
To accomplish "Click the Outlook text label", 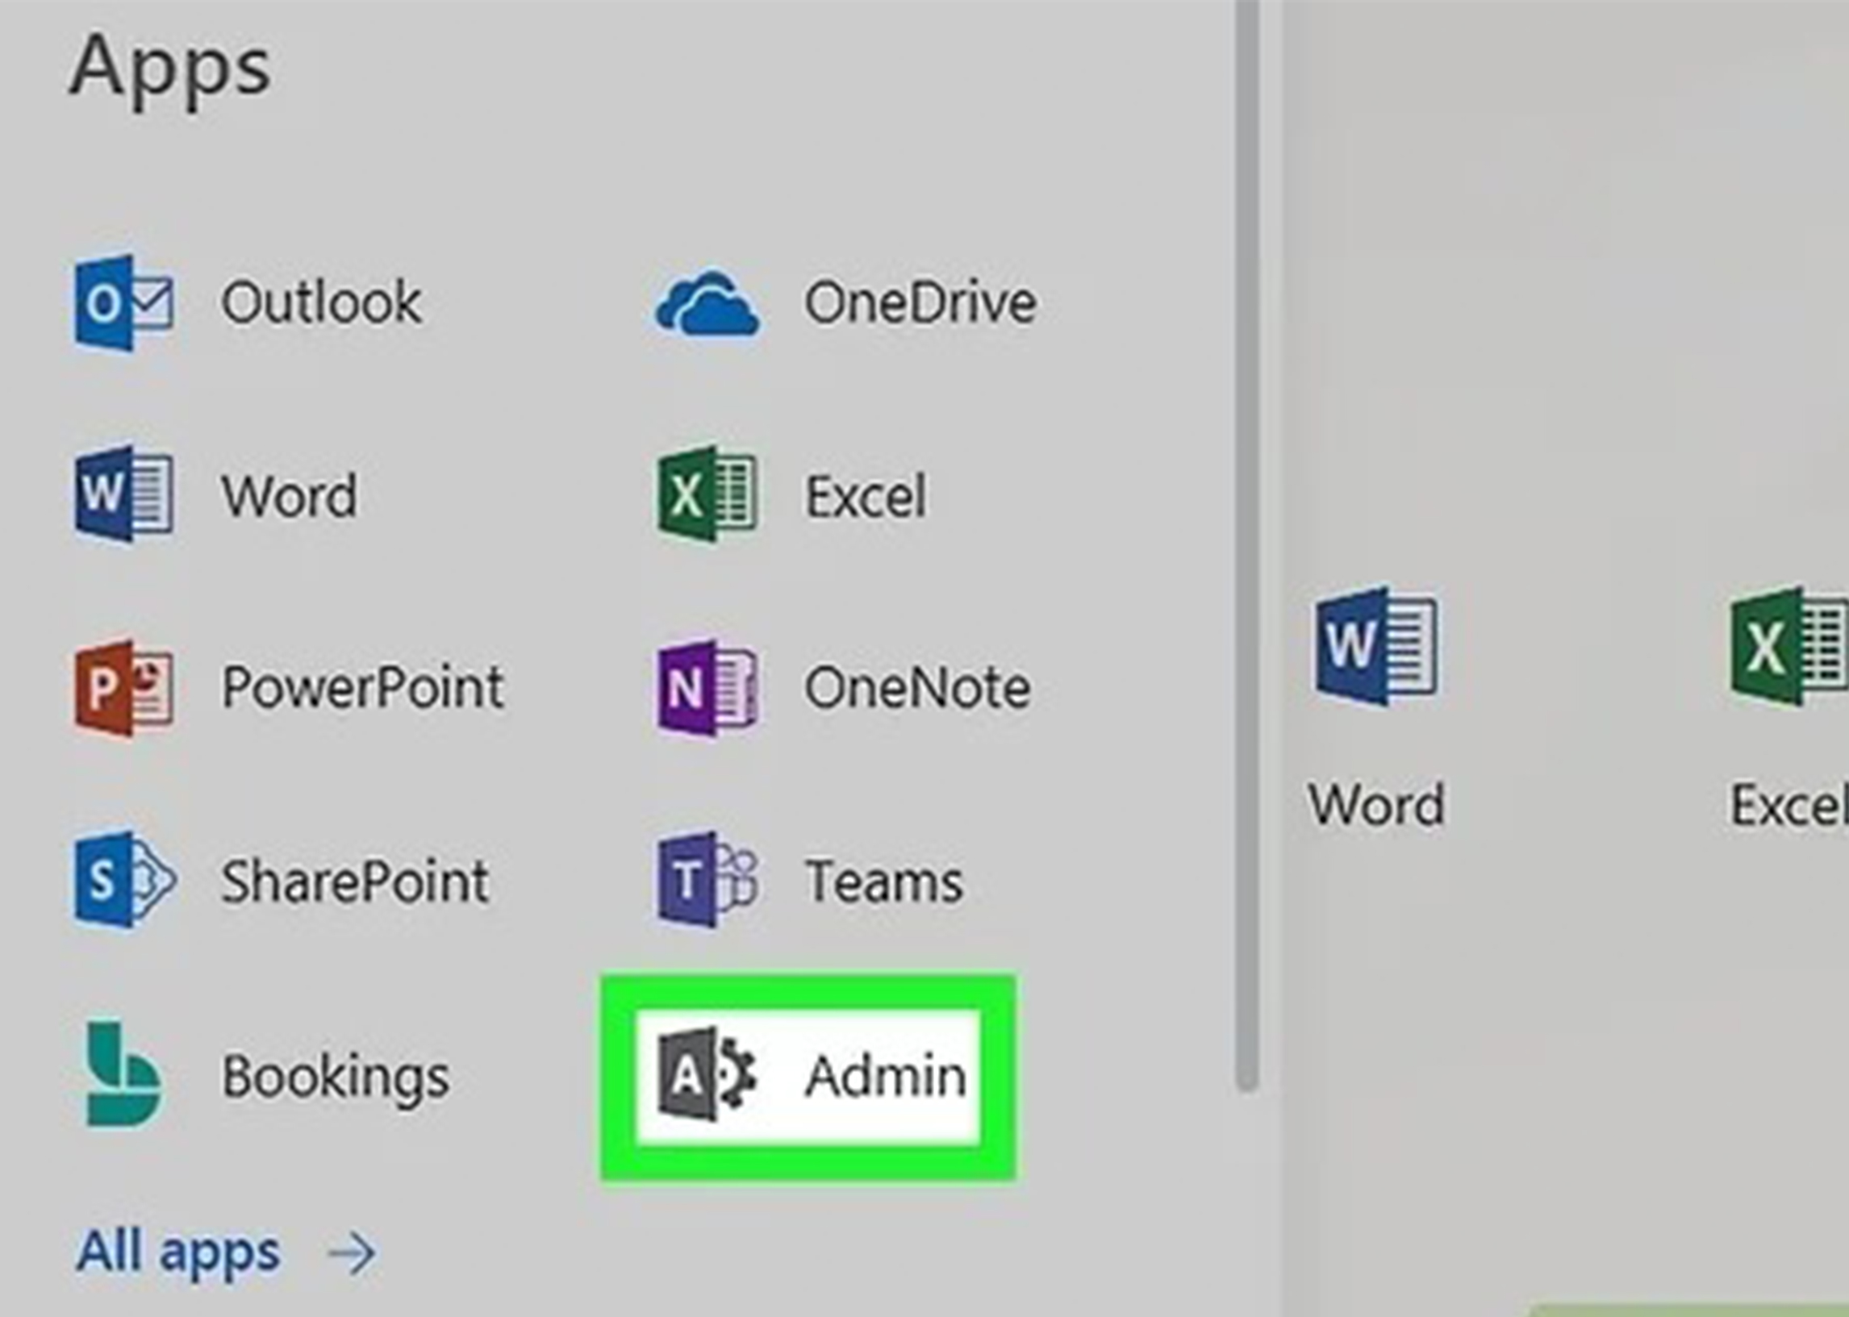I will click(321, 302).
